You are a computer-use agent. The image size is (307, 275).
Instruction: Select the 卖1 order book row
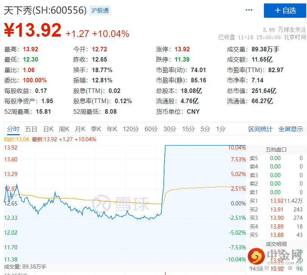click(276, 192)
